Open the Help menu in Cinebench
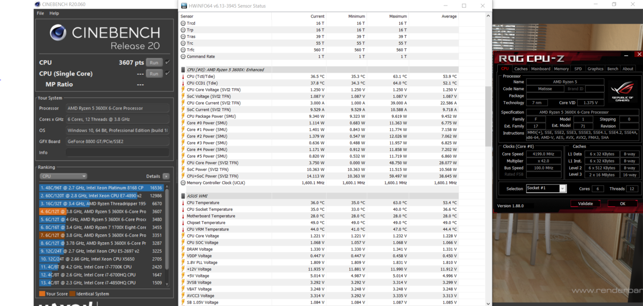The image size is (643, 306). (x=54, y=13)
